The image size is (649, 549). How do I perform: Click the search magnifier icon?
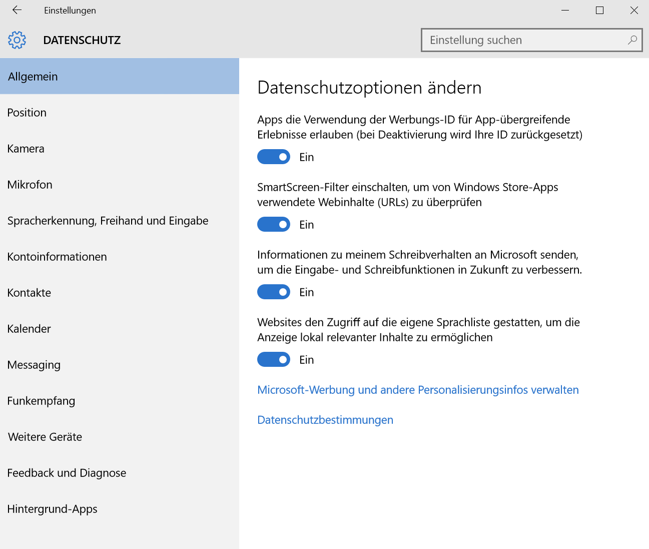(632, 40)
